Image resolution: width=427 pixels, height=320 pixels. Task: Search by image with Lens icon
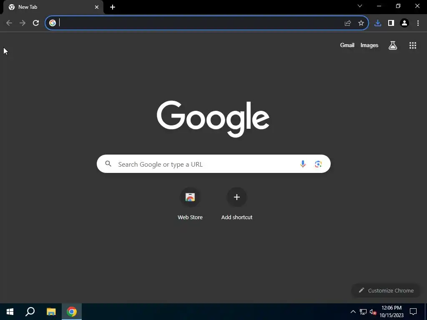(318, 164)
